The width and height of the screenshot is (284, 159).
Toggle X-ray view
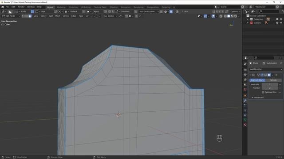pyautogui.click(x=221, y=16)
